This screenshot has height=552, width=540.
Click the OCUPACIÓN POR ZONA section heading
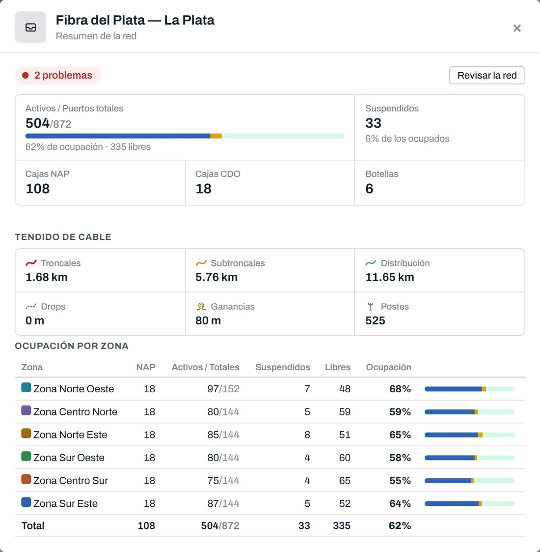pyautogui.click(x=72, y=346)
